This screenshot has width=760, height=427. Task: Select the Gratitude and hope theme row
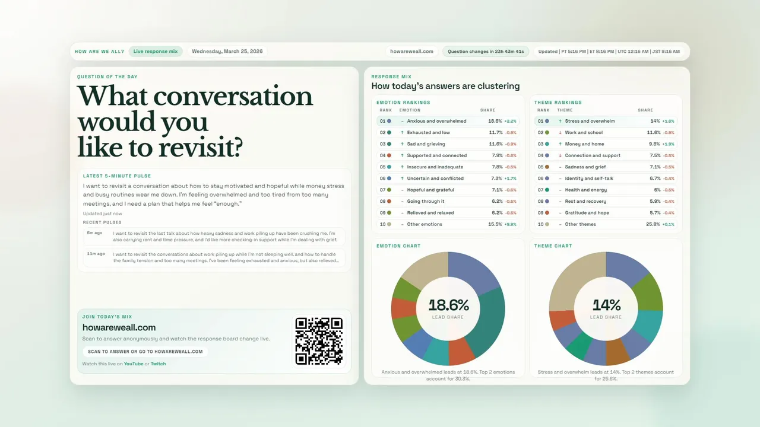pos(606,213)
